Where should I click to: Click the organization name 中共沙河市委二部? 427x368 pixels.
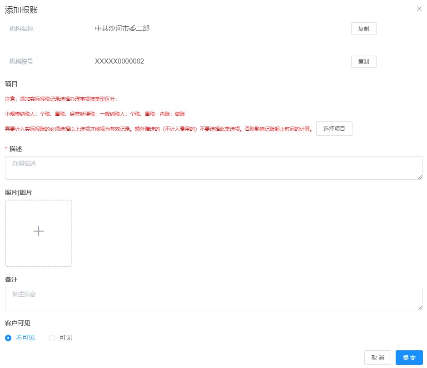coord(122,29)
